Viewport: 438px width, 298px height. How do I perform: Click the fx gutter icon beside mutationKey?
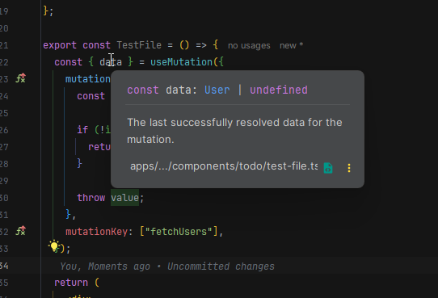(21, 231)
